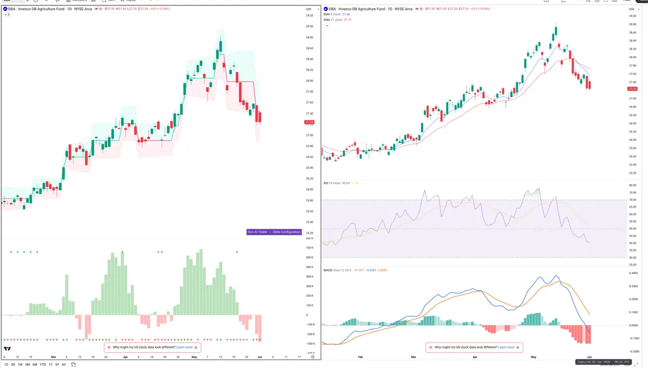Click the DBA logo icon in left chart legend
This screenshot has width=648, height=368.
tap(5, 9)
